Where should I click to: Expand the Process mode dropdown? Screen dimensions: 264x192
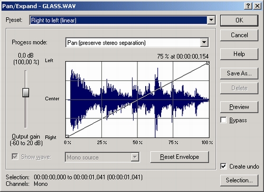204,42
